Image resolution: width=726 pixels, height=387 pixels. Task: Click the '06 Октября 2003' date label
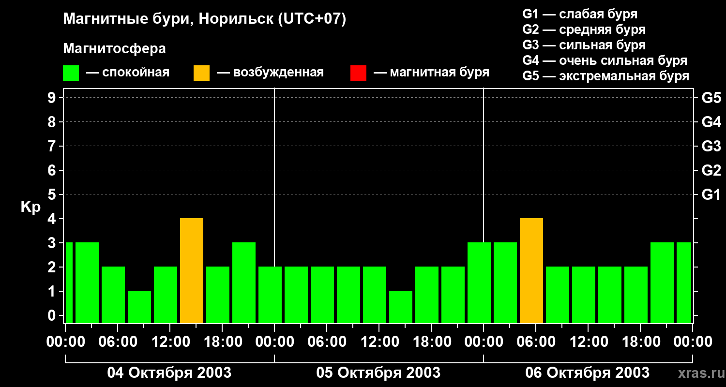588,373
